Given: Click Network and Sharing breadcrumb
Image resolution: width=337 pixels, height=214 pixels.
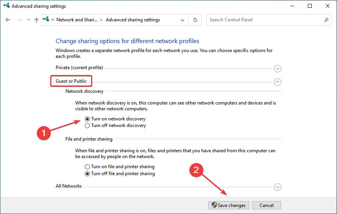Looking at the screenshot, I should click(x=77, y=20).
